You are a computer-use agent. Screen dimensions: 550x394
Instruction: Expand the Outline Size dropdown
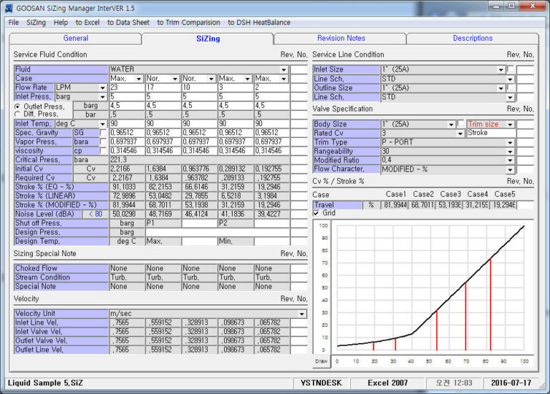pyautogui.click(x=501, y=88)
